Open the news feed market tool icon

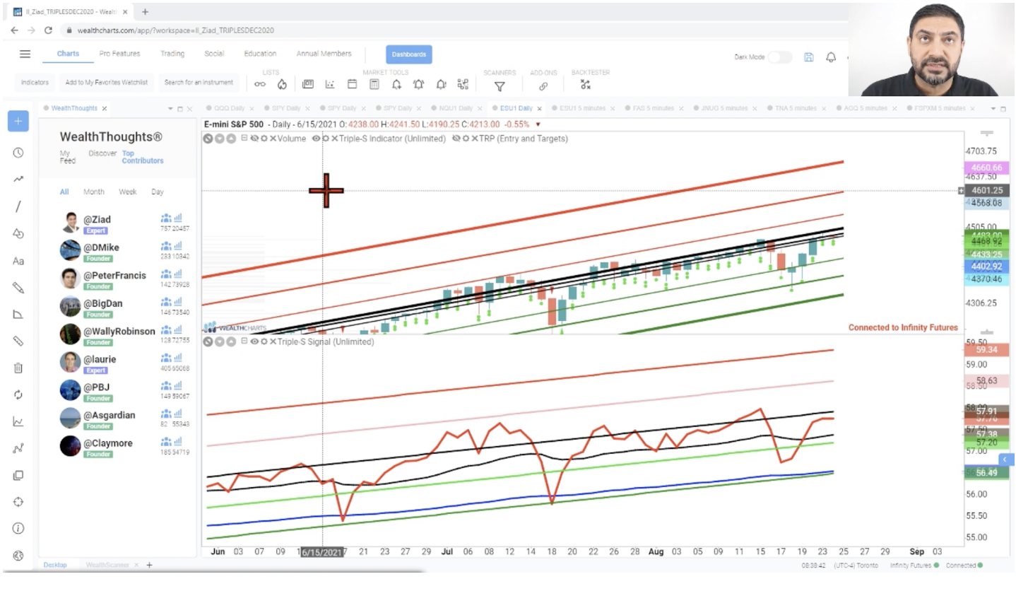(308, 85)
